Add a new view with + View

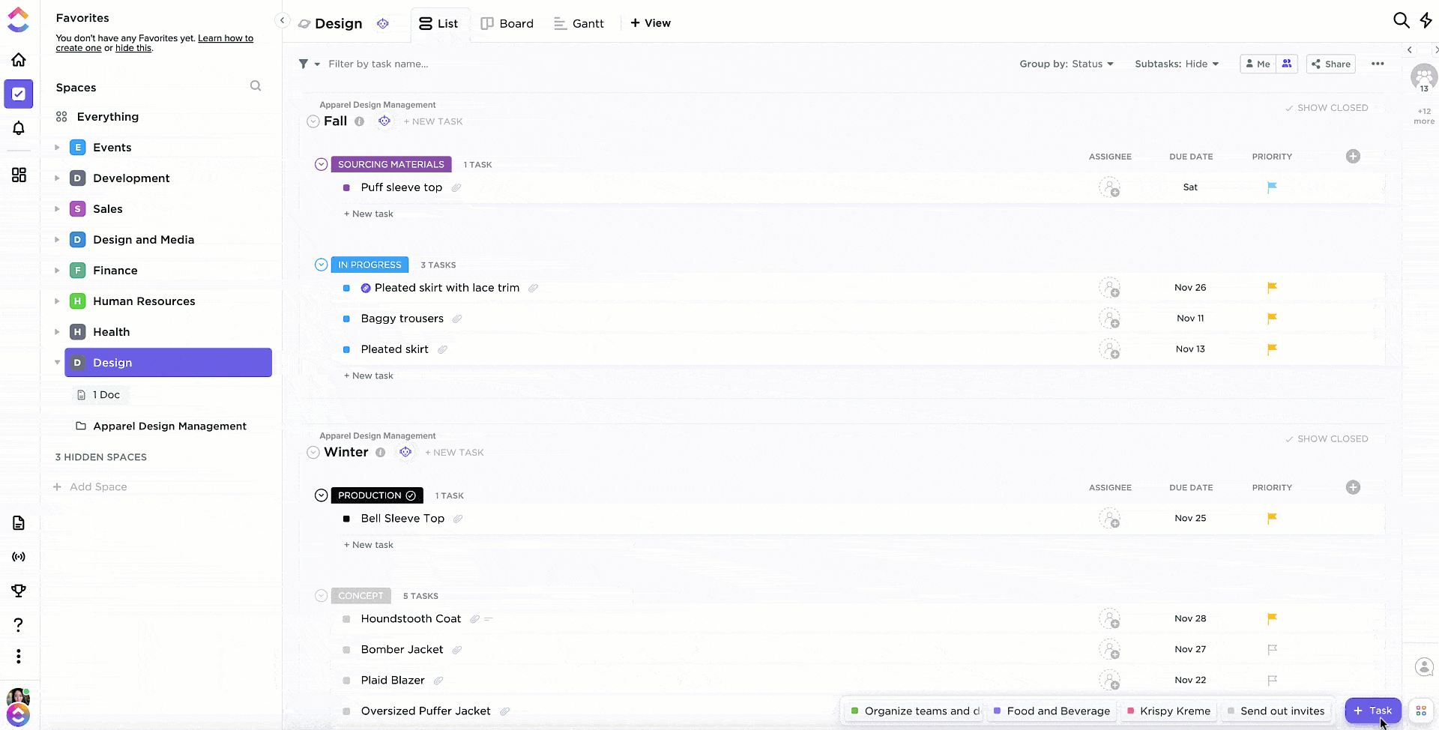(651, 23)
